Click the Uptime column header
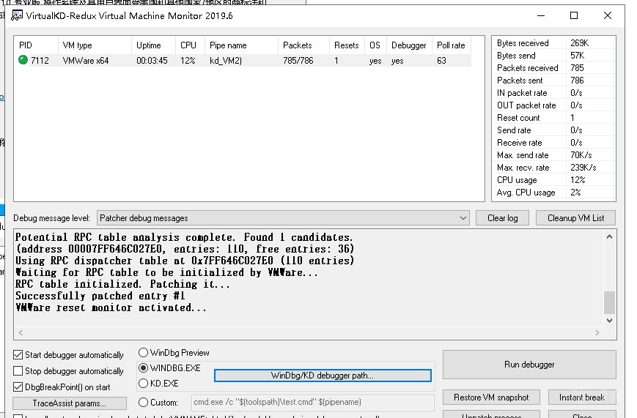Image resolution: width=637 pixels, height=418 pixels. [x=153, y=45]
